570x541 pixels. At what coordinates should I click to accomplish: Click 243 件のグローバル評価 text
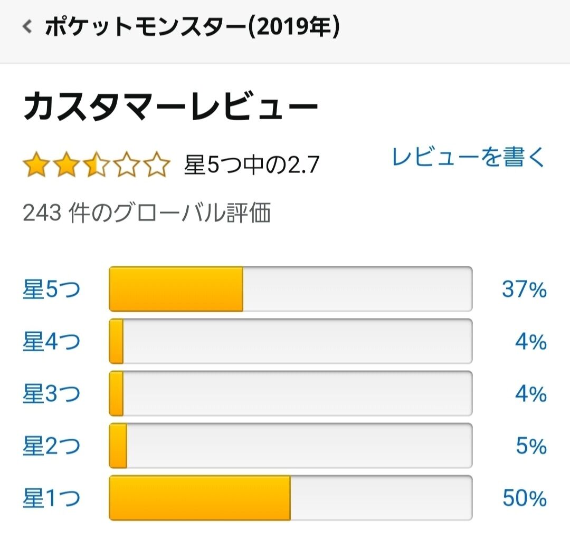pyautogui.click(x=147, y=212)
